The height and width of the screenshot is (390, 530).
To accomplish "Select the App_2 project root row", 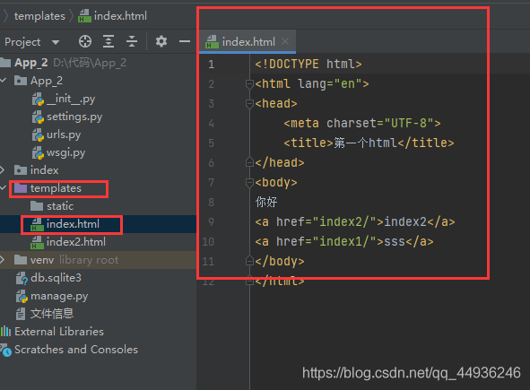I will (x=98, y=63).
